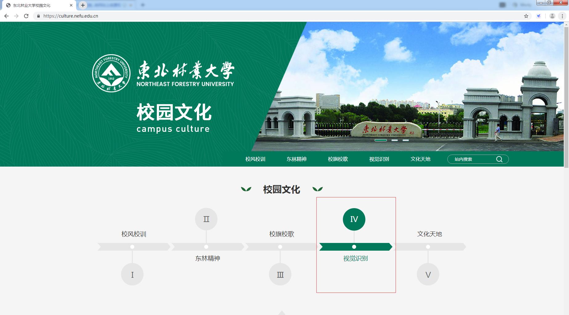Click the 视觉识别 green timeline label
This screenshot has width=569, height=315.
[x=356, y=258]
